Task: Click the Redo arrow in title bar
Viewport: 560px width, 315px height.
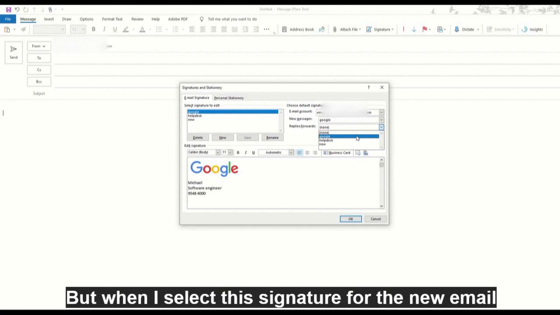Action: point(26,10)
